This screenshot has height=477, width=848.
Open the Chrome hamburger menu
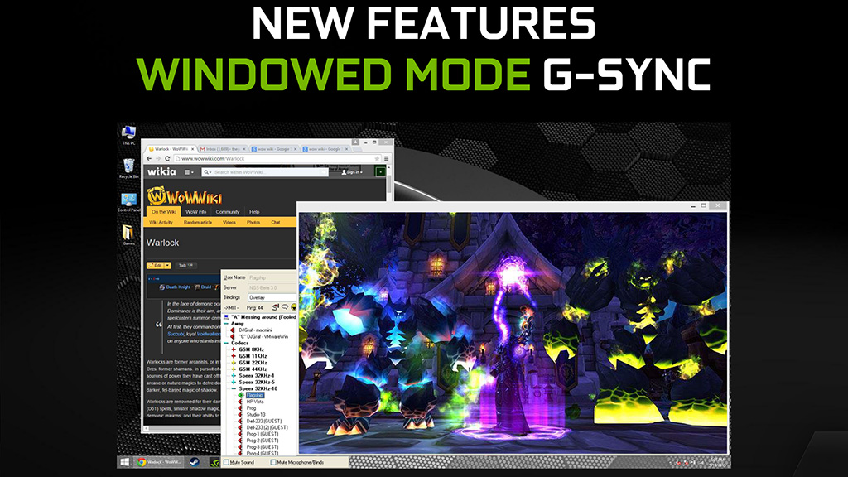coord(386,158)
